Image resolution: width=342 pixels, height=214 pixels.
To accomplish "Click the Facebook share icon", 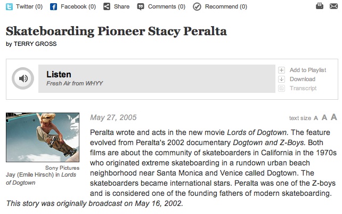I will pos(53,7).
